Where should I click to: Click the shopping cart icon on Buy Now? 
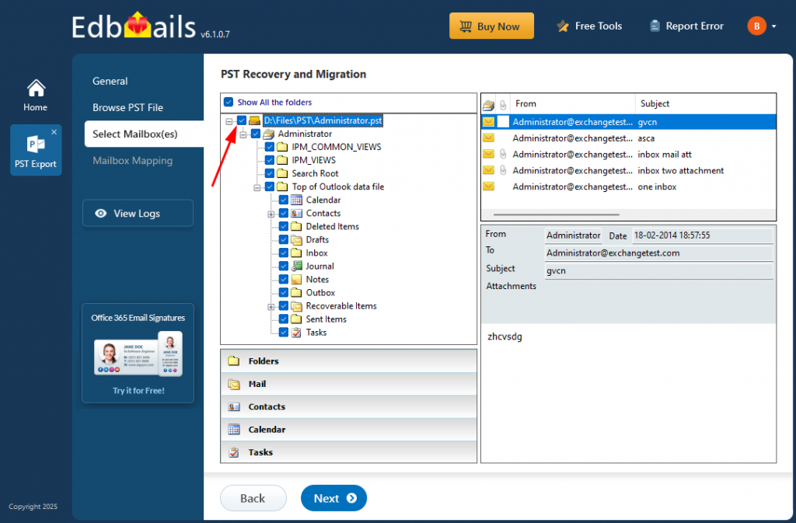465,26
